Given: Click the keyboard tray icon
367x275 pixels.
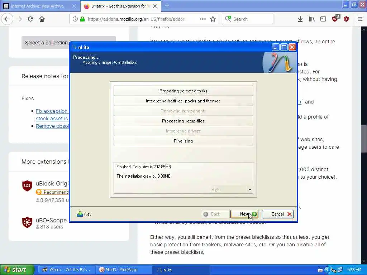Looking at the screenshot, I should click(x=320, y=270).
